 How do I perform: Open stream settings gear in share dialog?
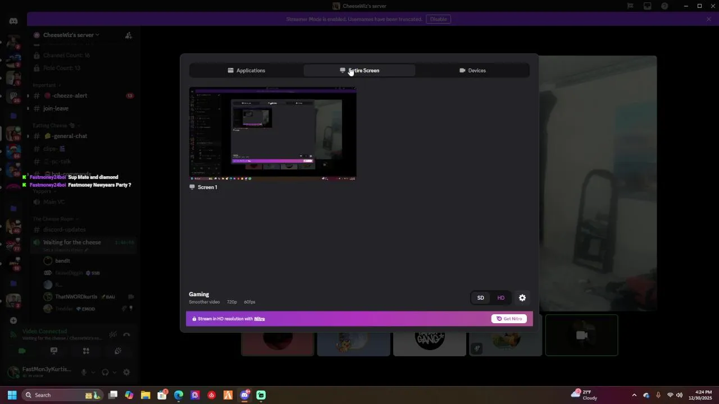click(522, 298)
